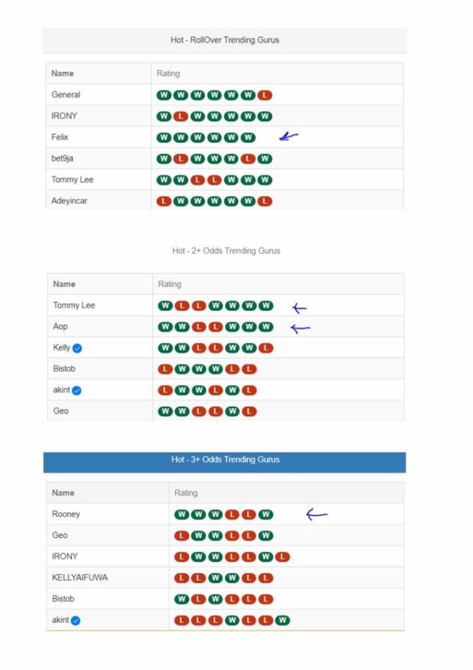Open the Aop guru name
Viewport: 473px width, 670px height.
coord(60,327)
